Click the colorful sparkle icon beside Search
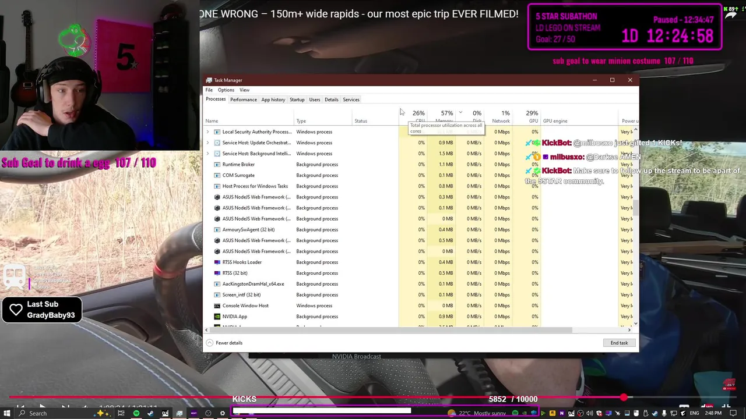746x419 pixels. 103,413
